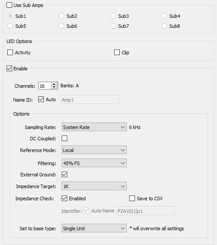Enable the Use Sub Amps checkbox
The image size is (217, 245).
[x=10, y=5]
